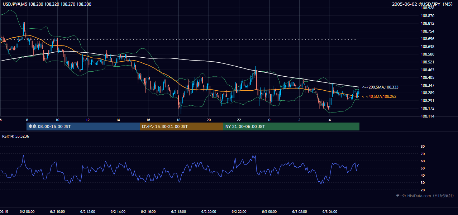The width and height of the screenshot is (458, 215).
Task: Click price axis value 108.638
Action: coord(428,47)
